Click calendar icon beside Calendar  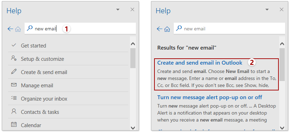(14, 124)
